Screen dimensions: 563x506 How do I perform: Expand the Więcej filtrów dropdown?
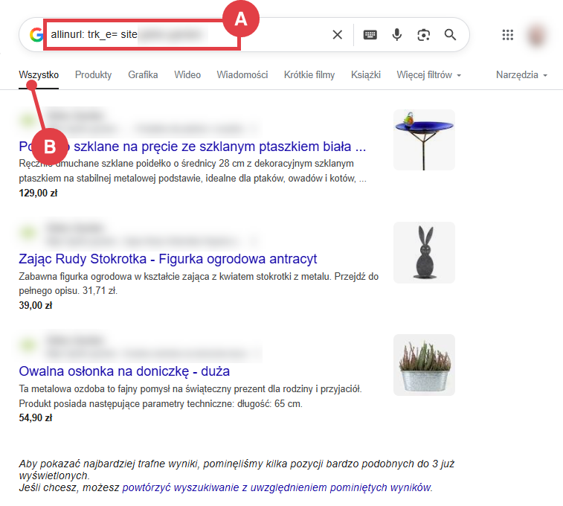click(x=428, y=75)
